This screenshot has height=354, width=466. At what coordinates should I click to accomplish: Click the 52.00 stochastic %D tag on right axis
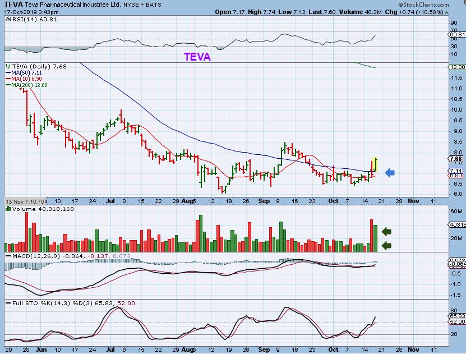(458, 322)
